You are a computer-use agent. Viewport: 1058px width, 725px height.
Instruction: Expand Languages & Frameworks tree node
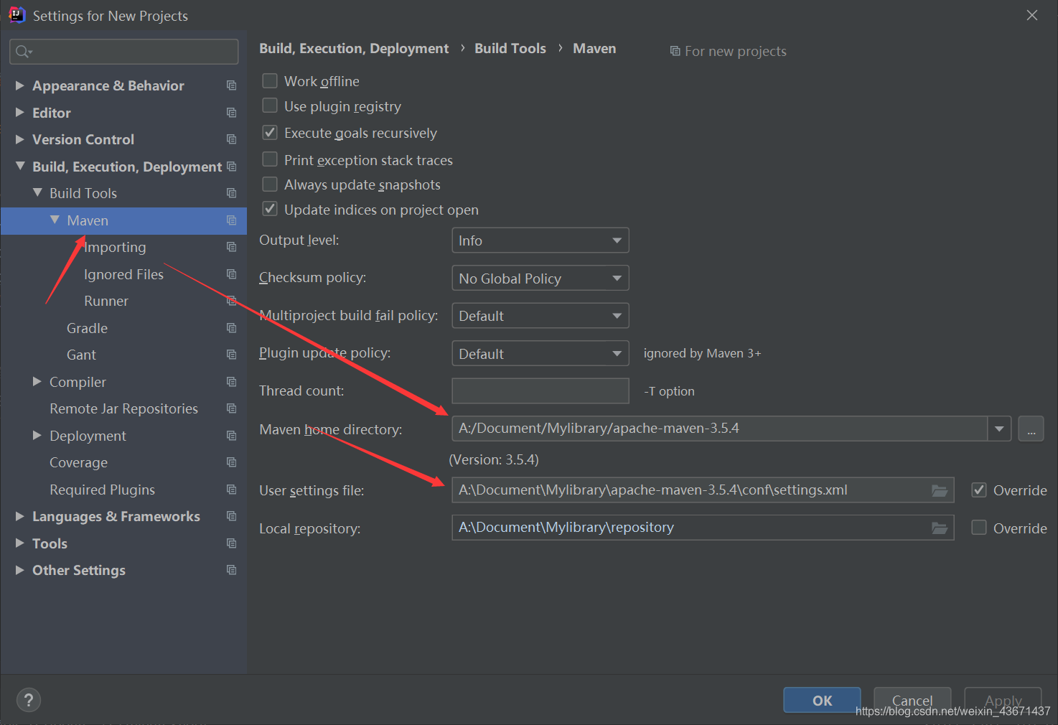click(x=19, y=516)
